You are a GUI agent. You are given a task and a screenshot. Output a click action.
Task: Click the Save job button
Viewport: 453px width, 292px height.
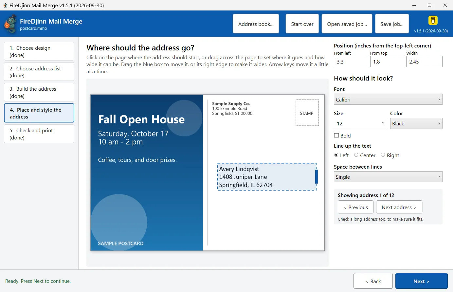click(392, 24)
